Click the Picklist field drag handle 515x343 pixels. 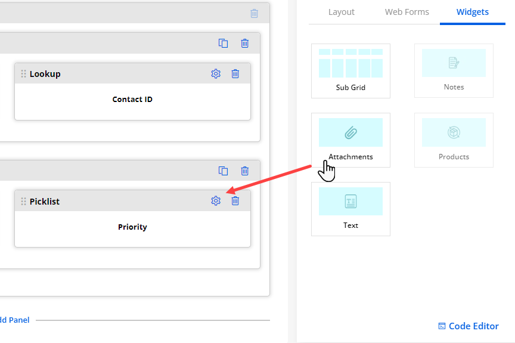click(24, 202)
